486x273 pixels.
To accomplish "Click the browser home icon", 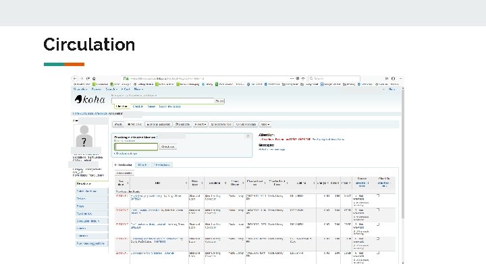I will pos(94,79).
